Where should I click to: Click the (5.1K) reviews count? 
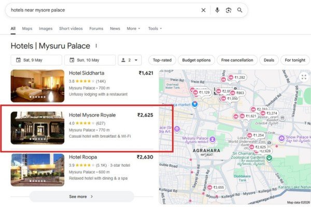102,165
